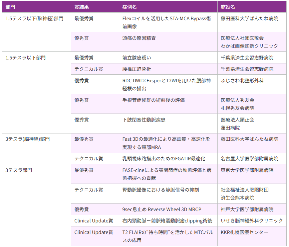289x247 pixels.
Task: Select the いせき脳神経外科クリニック facility
Action: coord(252,221)
